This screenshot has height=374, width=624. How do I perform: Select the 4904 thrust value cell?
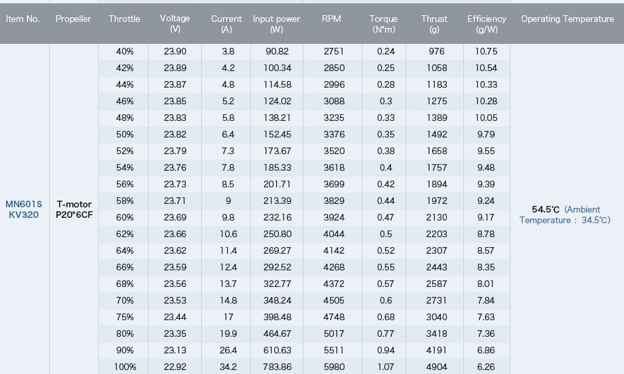[437, 367]
